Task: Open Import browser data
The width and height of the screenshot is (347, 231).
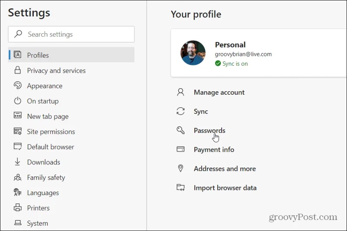Action: click(x=225, y=188)
